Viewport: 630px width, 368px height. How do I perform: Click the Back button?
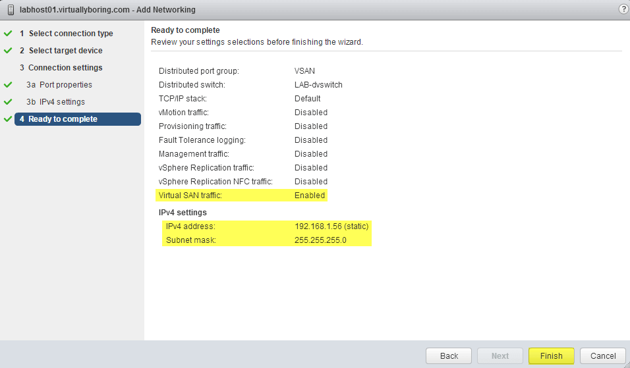449,356
